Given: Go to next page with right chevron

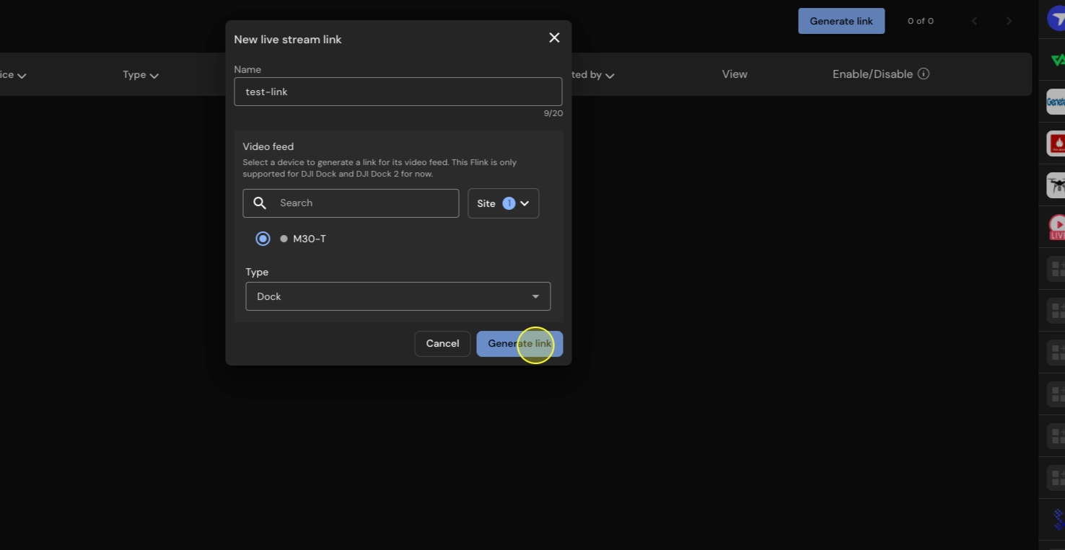Looking at the screenshot, I should click(1009, 21).
